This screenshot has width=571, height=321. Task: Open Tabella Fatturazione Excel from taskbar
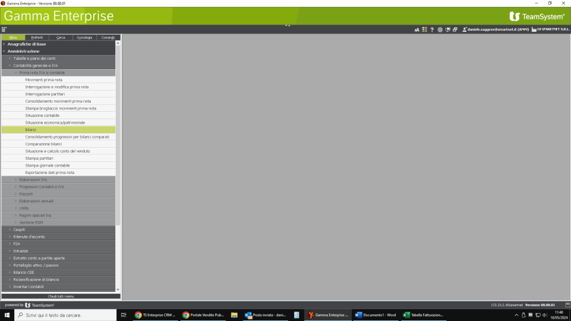[x=423, y=315]
